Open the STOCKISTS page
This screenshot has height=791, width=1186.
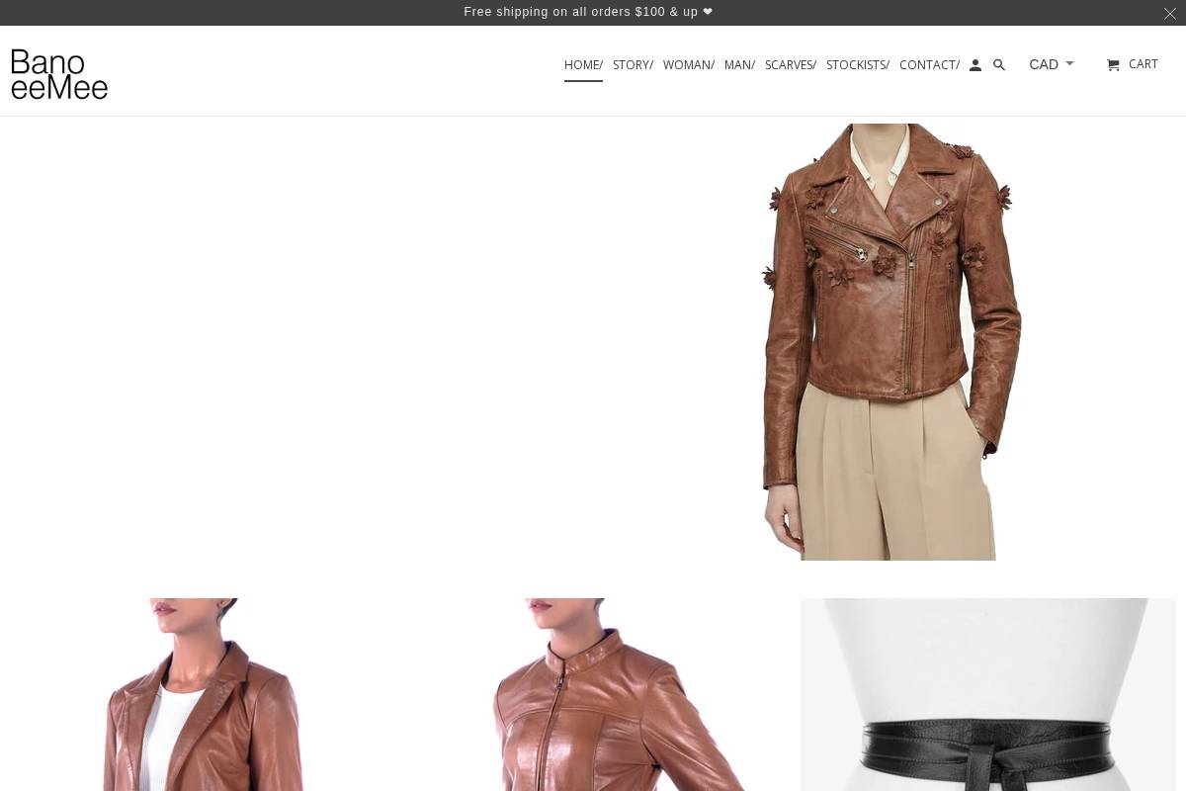pyautogui.click(x=857, y=64)
